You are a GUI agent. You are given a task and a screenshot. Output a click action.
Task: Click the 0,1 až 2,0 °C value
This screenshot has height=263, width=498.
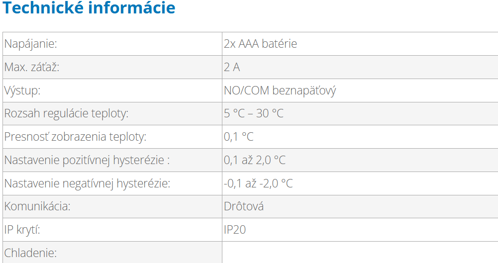tap(255, 160)
